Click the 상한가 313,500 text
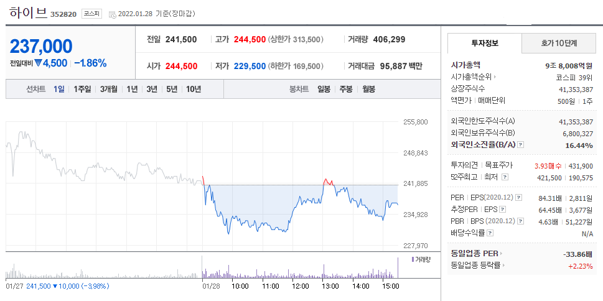 (x=296, y=39)
